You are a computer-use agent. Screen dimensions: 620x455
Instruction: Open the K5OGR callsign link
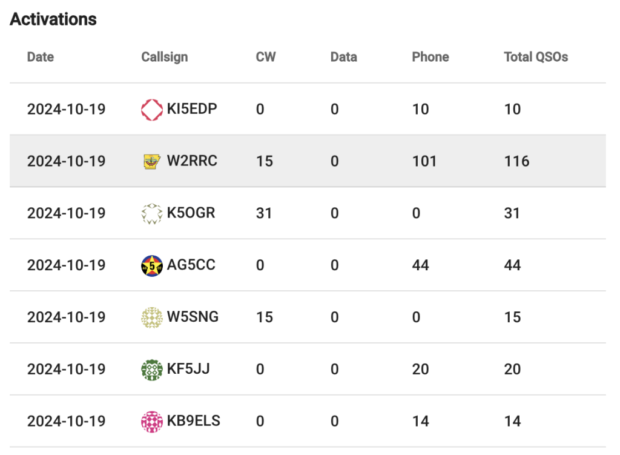coord(191,213)
